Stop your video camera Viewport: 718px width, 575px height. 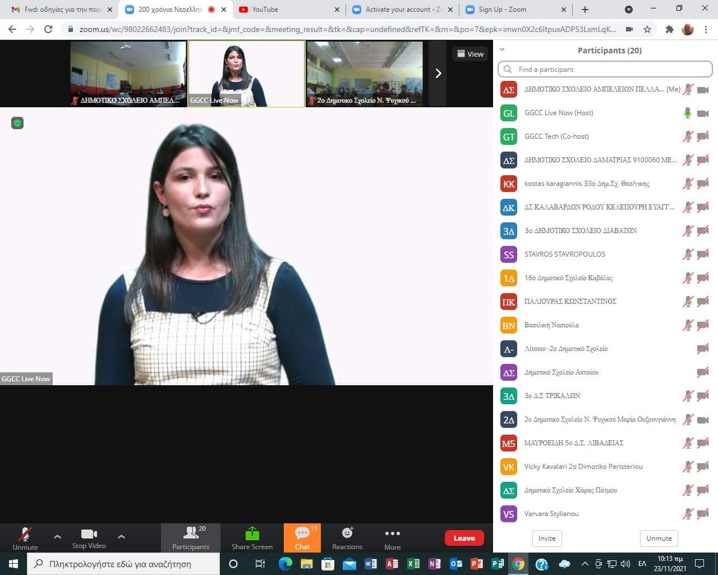(x=89, y=537)
